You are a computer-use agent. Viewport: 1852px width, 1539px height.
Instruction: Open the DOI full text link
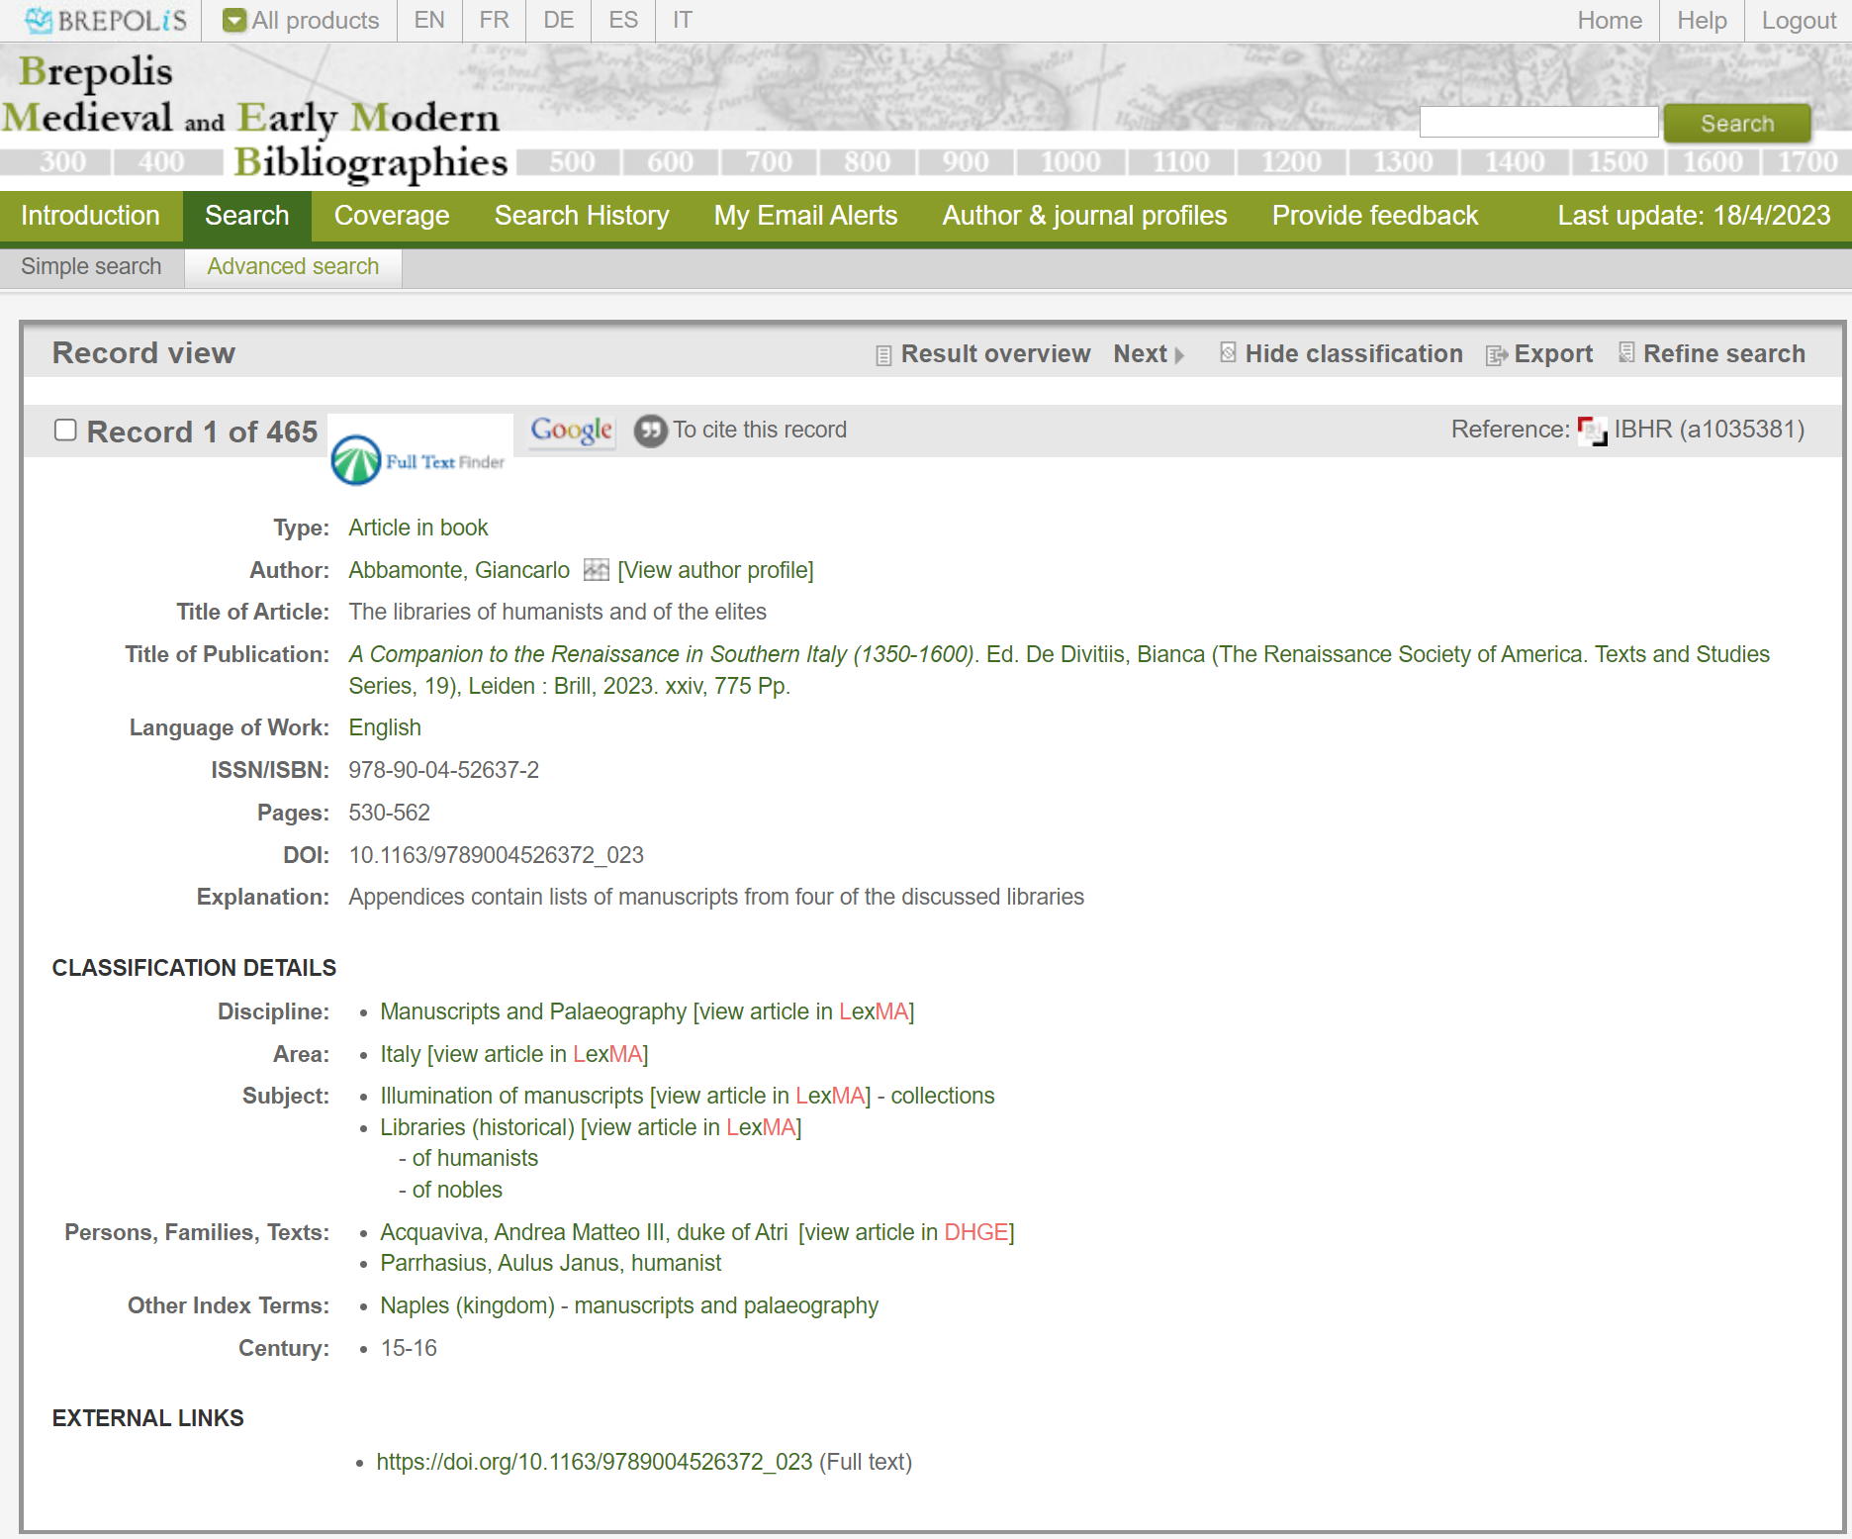[594, 1462]
